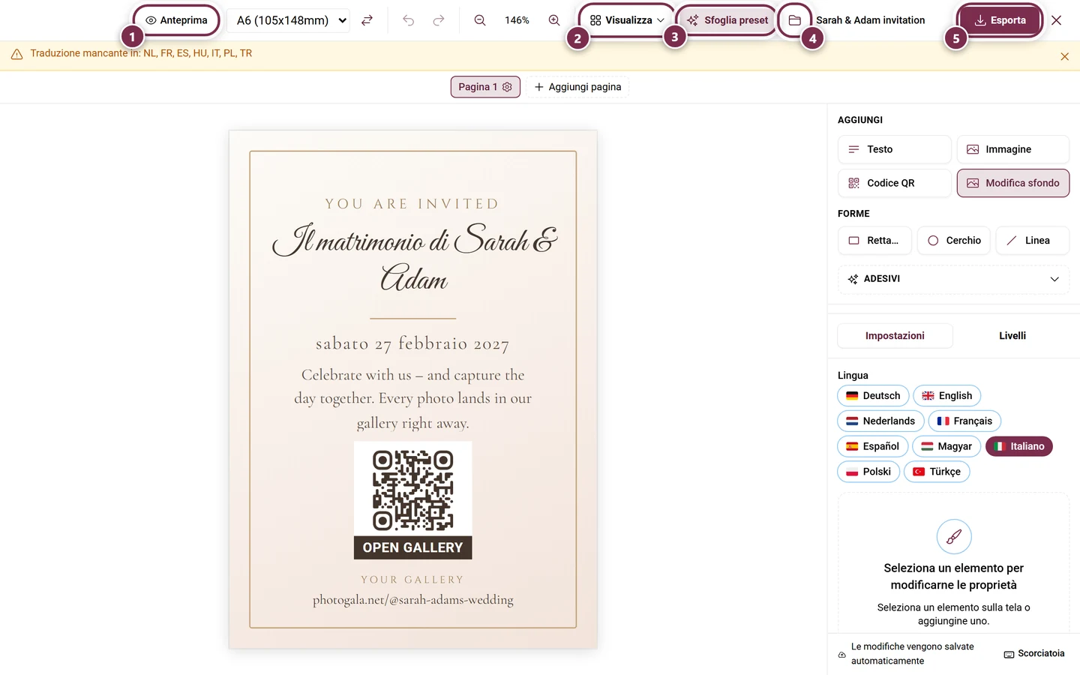Open the Scorciatoia shortcuts
Viewport: 1080px width, 675px height.
click(x=1034, y=654)
